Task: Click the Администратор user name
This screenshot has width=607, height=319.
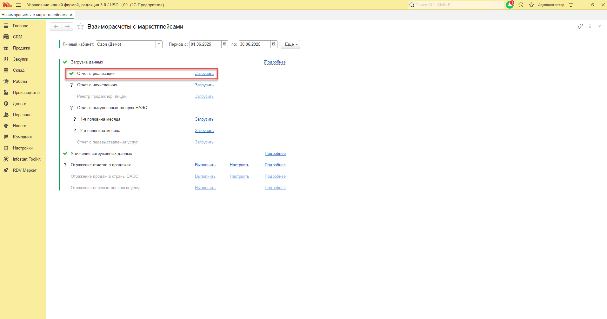Action: [551, 5]
